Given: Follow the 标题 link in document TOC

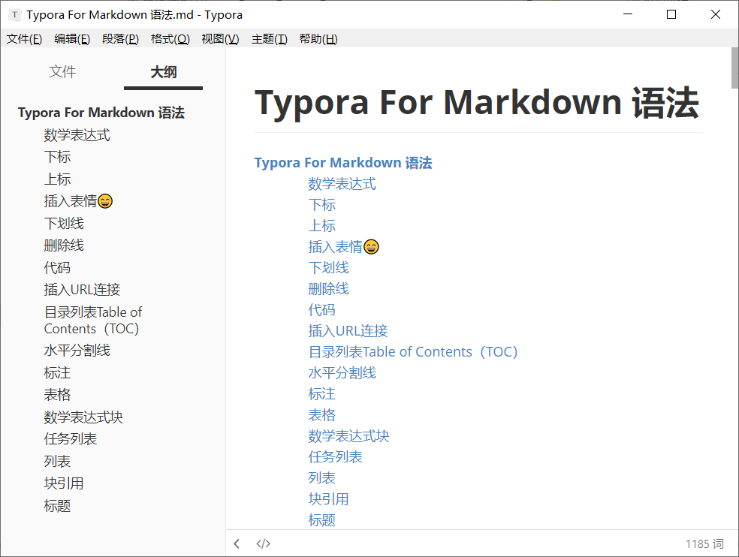Looking at the screenshot, I should (x=322, y=519).
